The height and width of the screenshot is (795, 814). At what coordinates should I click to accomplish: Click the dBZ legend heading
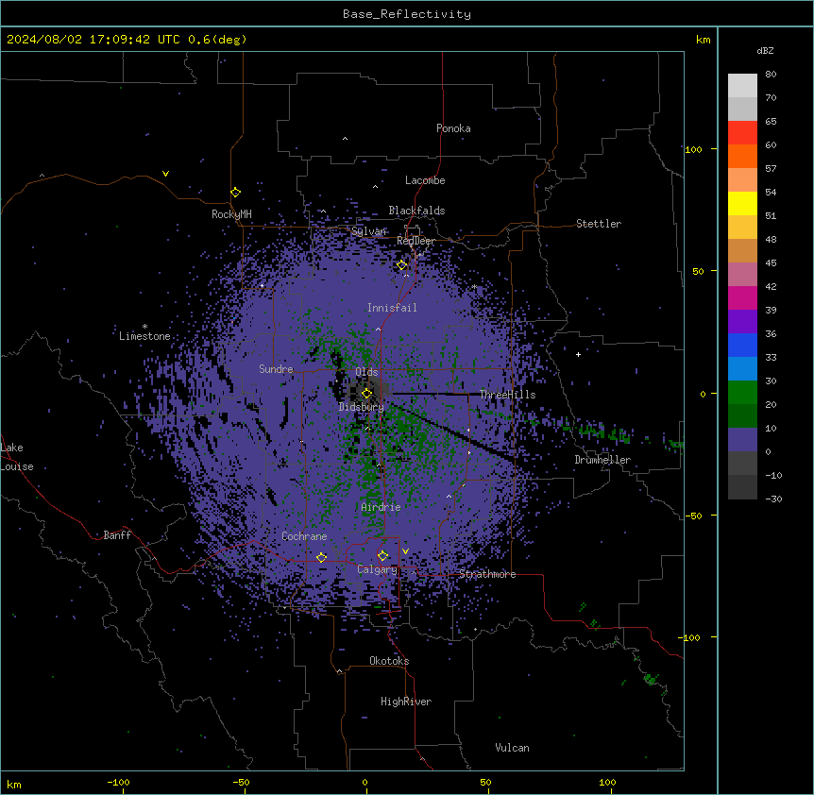click(765, 50)
